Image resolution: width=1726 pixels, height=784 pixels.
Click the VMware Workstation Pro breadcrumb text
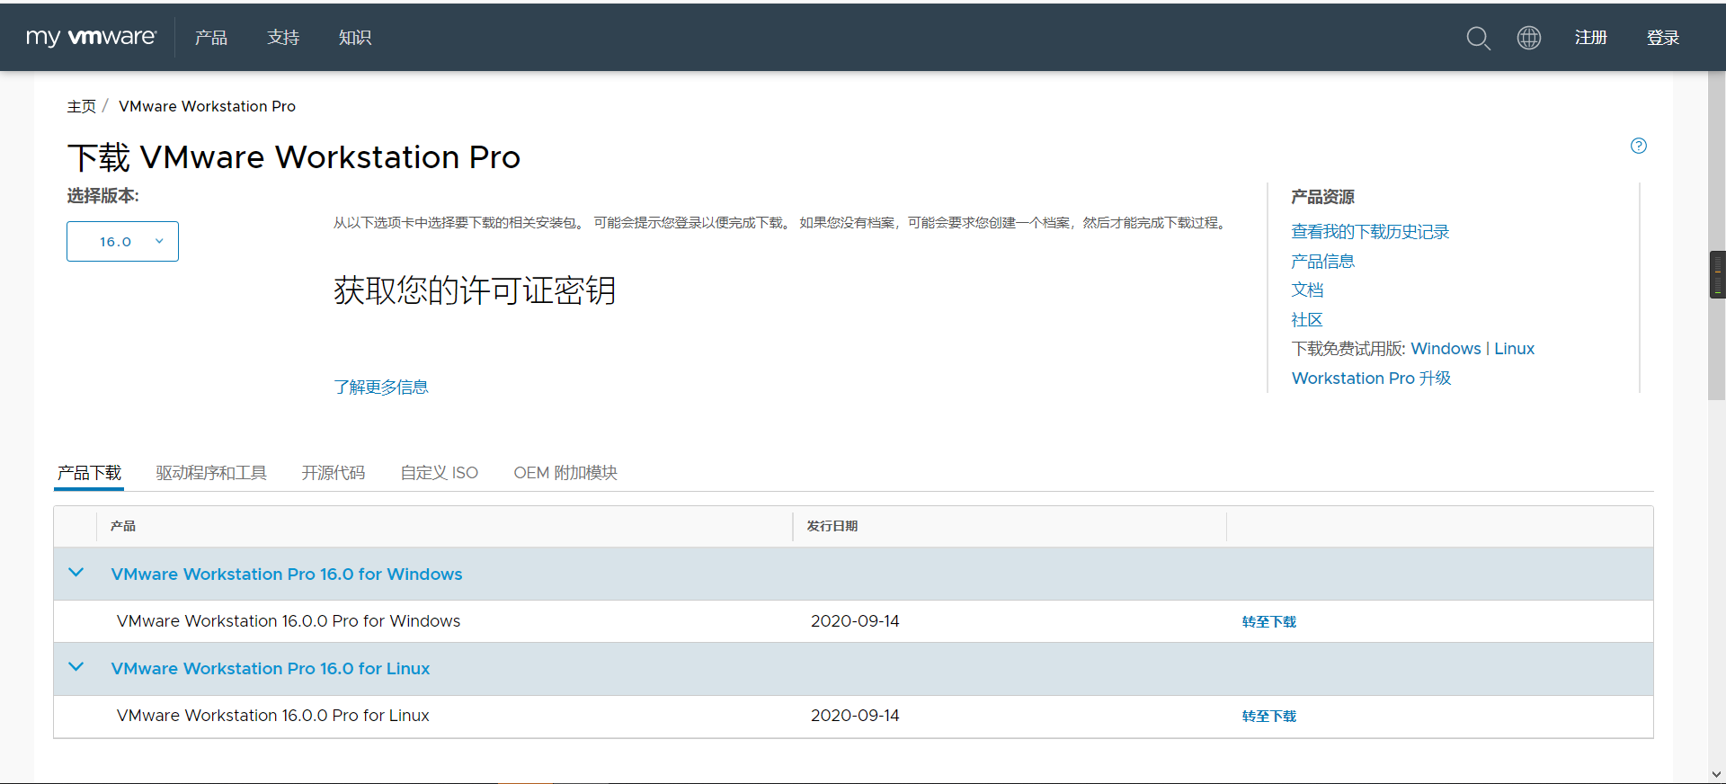coord(207,106)
